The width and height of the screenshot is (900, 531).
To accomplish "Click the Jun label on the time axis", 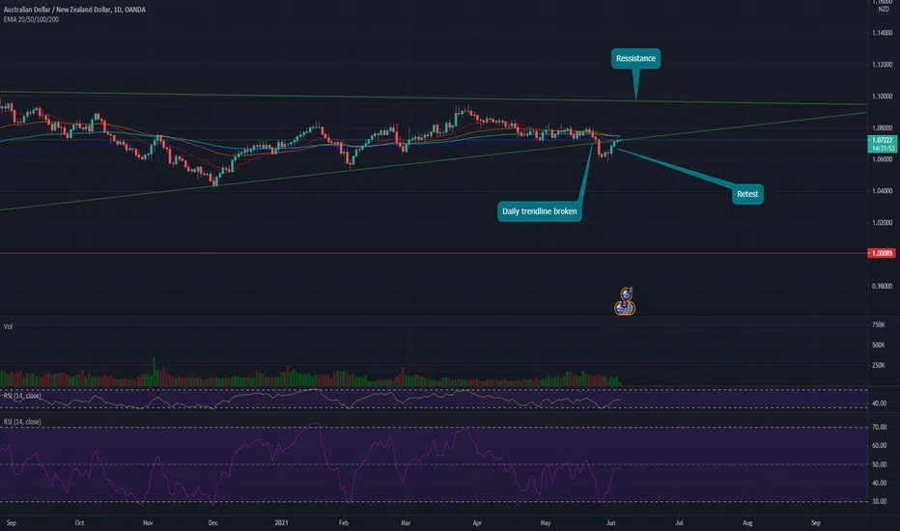I will tap(610, 523).
